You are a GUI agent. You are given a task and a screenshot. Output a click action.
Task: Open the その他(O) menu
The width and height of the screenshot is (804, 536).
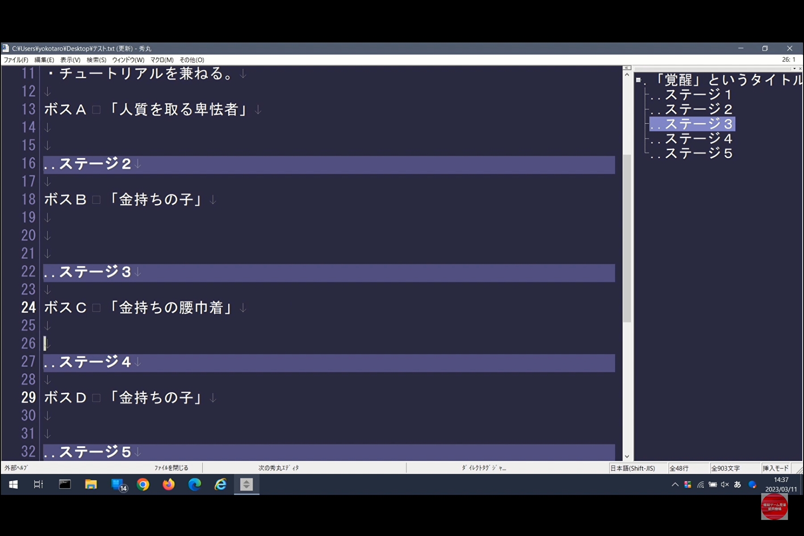[192, 60]
